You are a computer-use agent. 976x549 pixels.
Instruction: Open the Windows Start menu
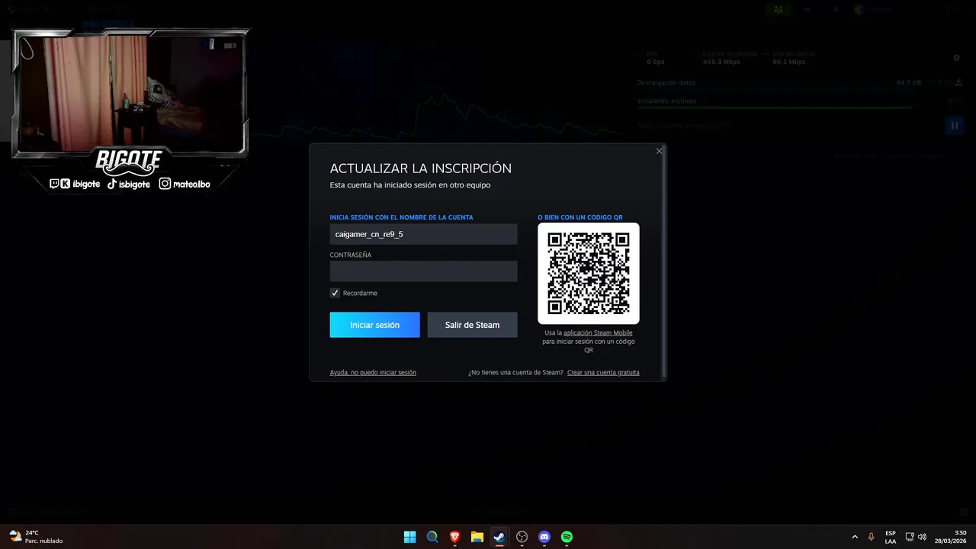[x=409, y=537]
